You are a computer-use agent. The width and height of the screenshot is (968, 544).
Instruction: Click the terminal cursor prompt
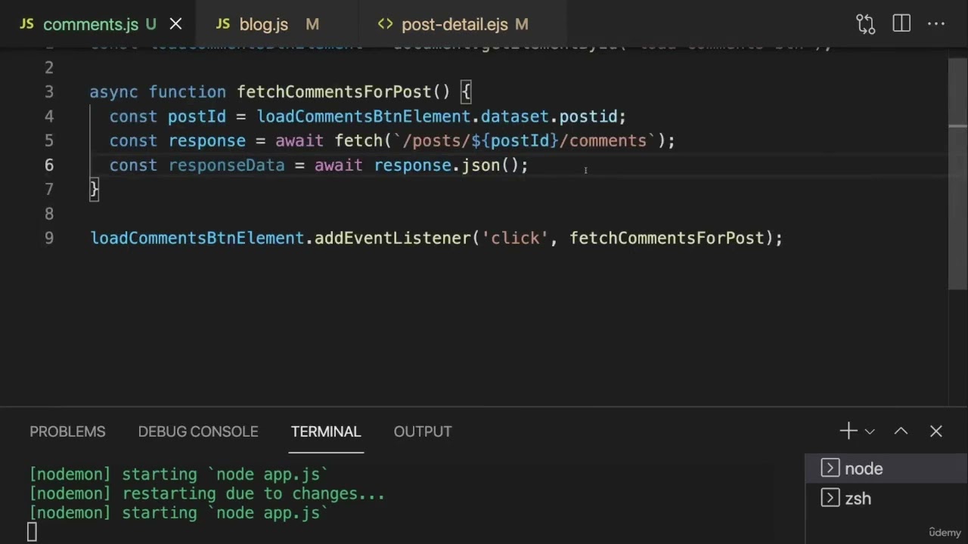pos(32,533)
